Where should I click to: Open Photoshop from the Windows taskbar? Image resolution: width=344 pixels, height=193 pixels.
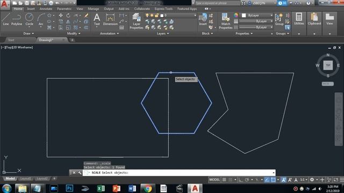(69, 188)
